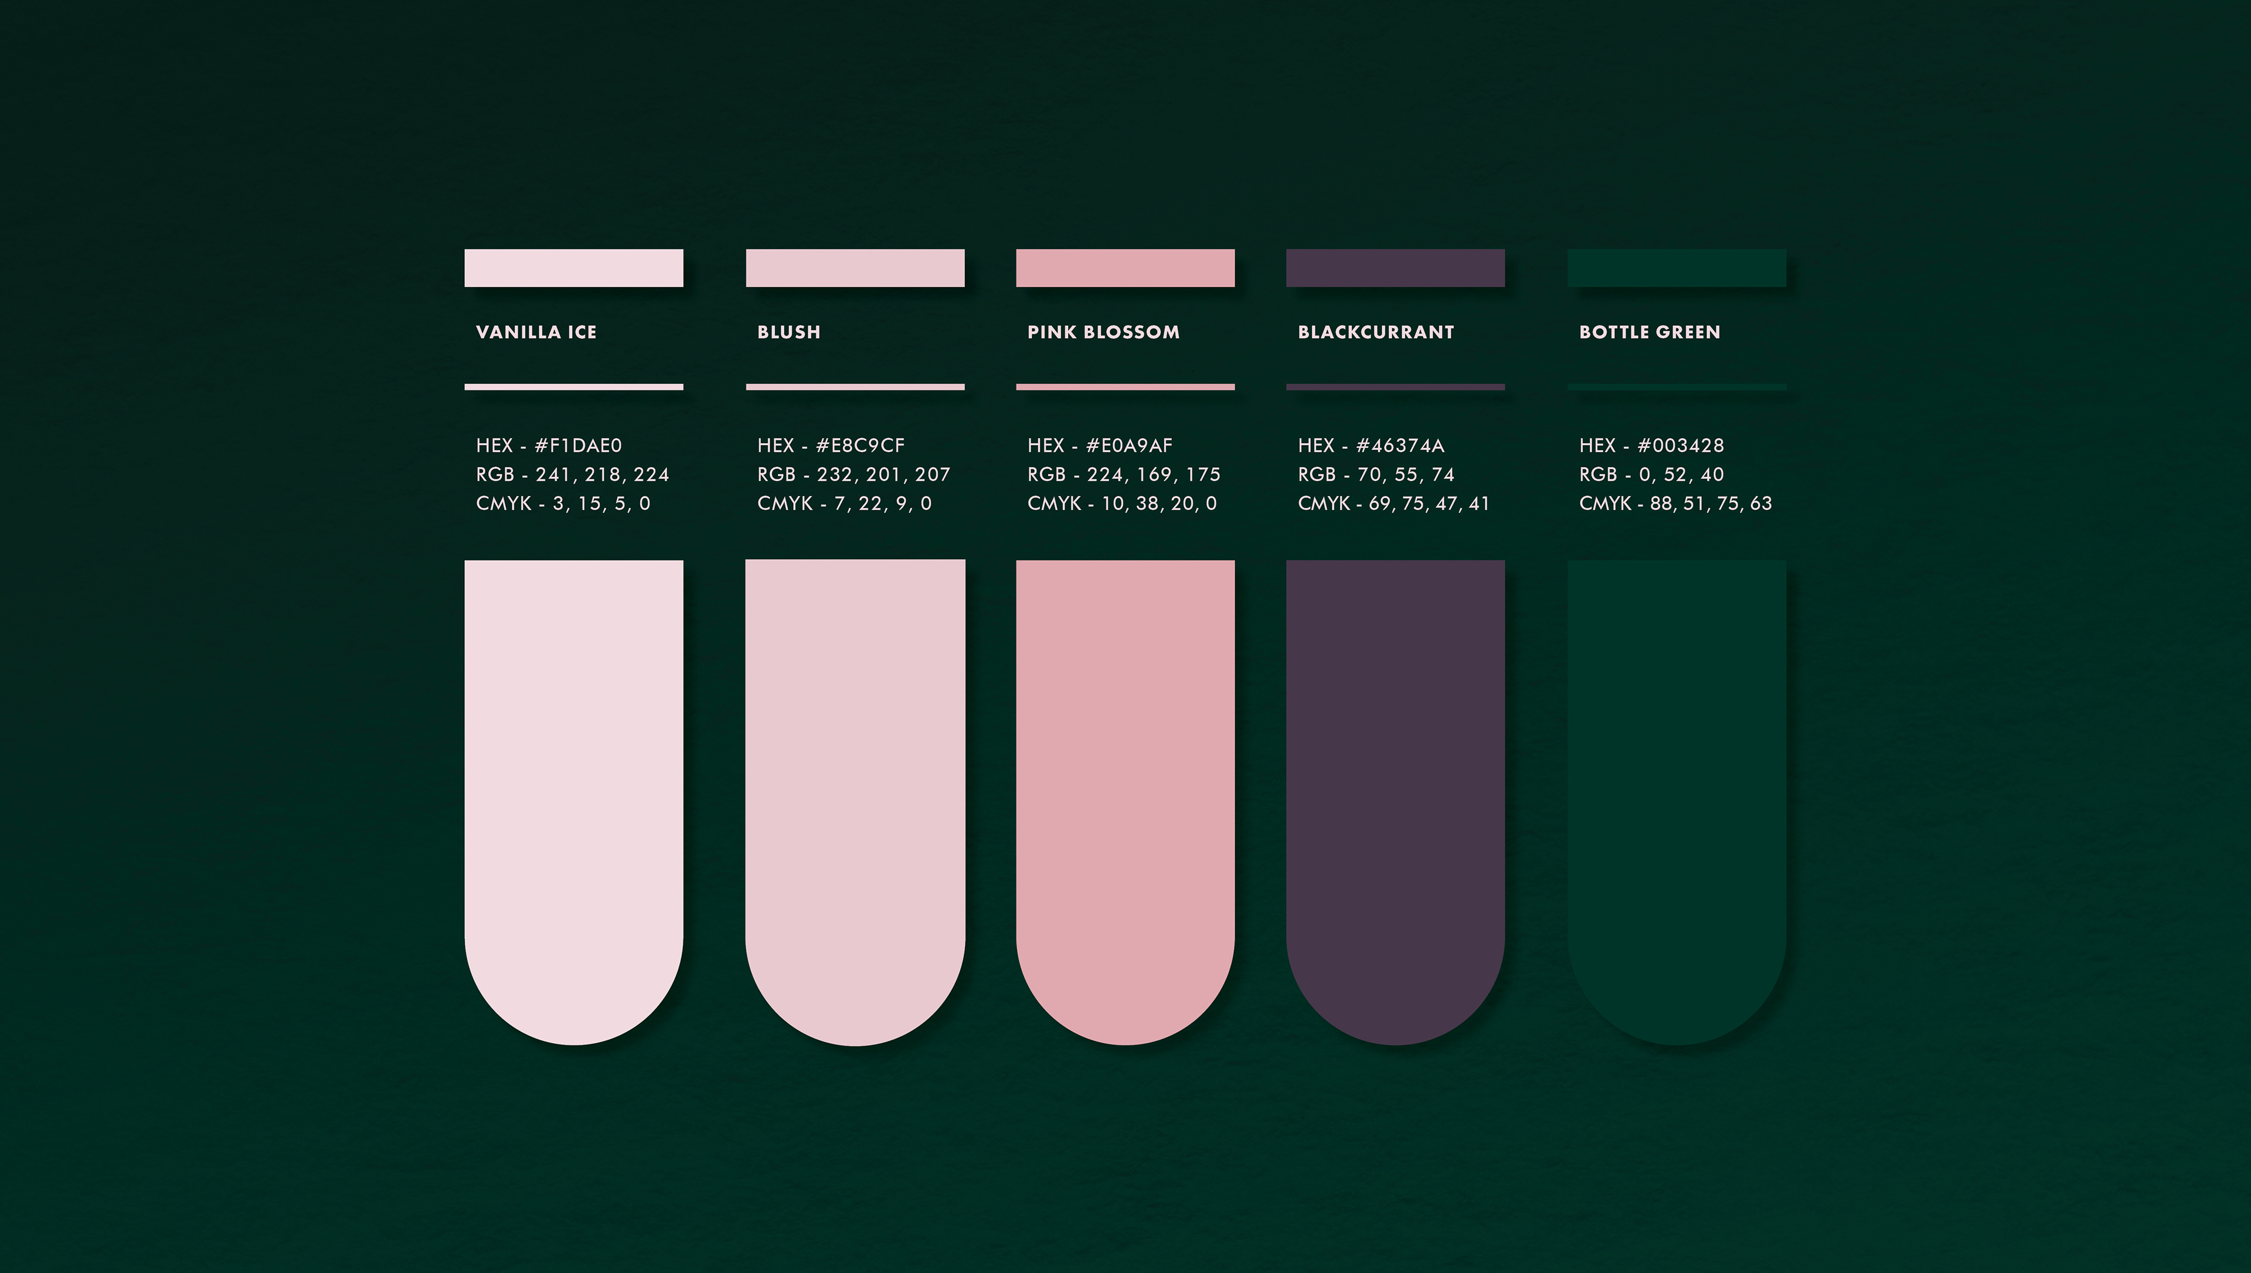The height and width of the screenshot is (1273, 2251).
Task: Click the text CMYK - 69, 75, 47, 41
Action: [x=1393, y=503]
